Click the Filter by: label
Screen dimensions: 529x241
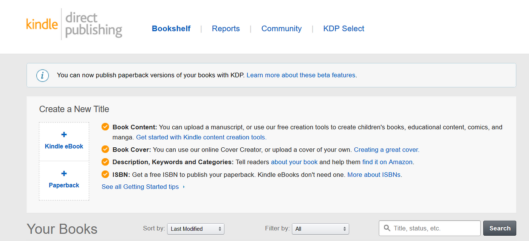click(277, 228)
